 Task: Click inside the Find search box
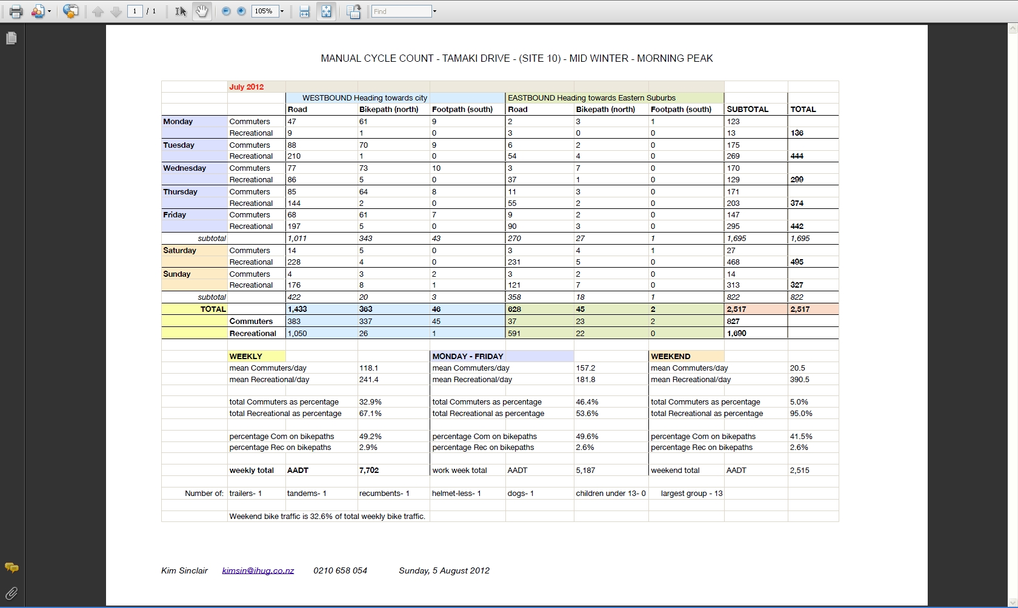coord(401,12)
